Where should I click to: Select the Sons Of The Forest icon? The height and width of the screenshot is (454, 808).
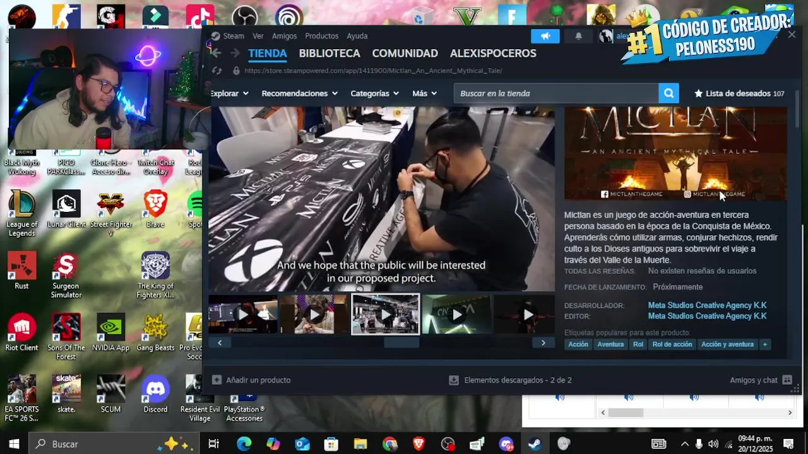point(66,337)
